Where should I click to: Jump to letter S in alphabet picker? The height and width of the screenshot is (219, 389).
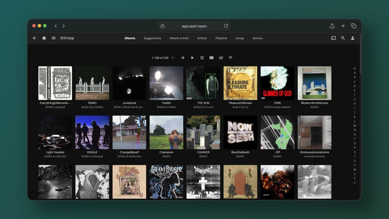click(x=355, y=152)
